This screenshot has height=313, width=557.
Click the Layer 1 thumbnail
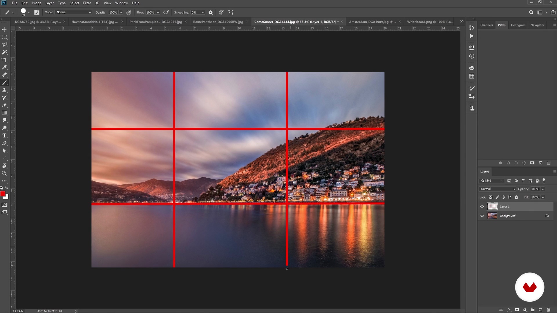tap(492, 207)
